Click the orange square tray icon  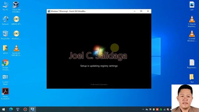coord(157,109)
